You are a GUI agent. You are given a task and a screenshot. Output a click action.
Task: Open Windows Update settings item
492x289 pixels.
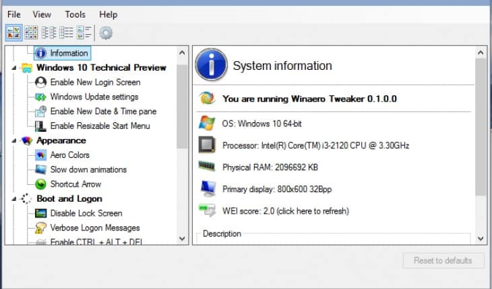(x=94, y=97)
